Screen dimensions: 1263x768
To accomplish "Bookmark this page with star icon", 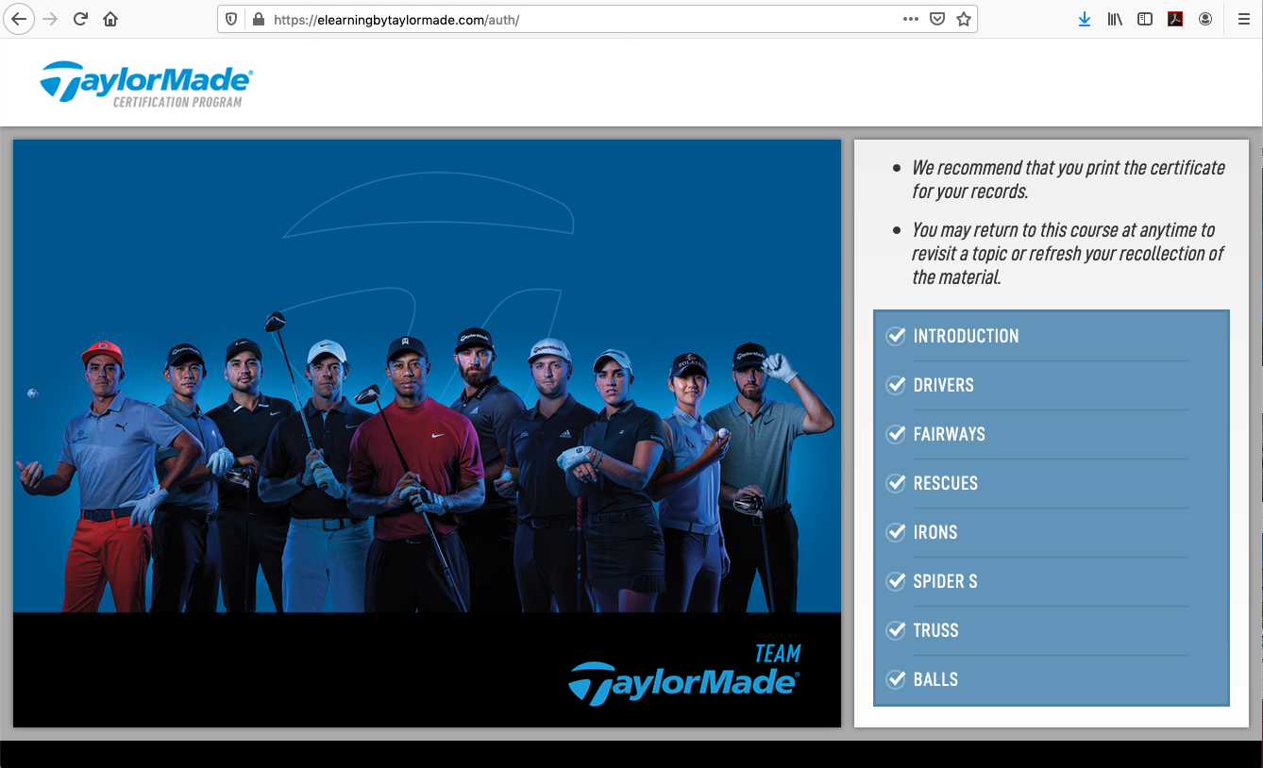I will tap(963, 19).
